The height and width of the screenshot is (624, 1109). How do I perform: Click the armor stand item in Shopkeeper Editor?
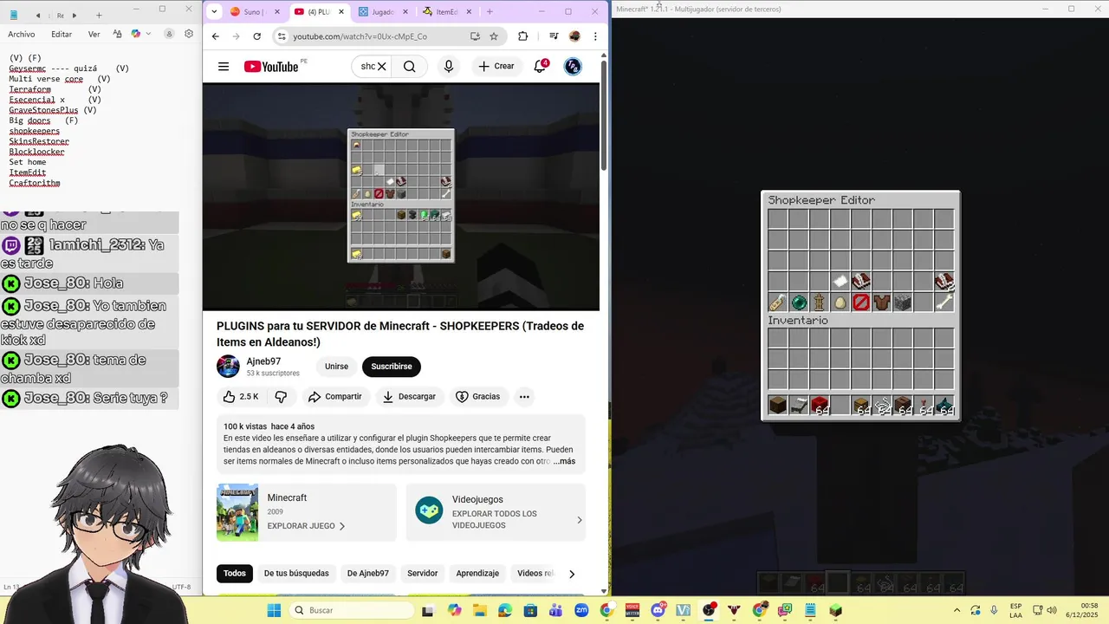[x=819, y=302]
